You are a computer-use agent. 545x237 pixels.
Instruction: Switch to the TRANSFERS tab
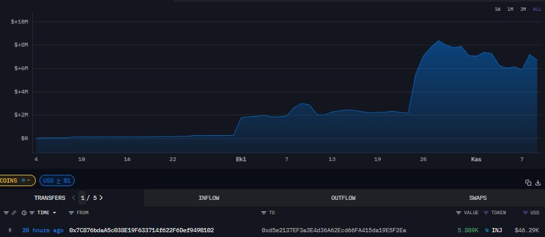50,197
